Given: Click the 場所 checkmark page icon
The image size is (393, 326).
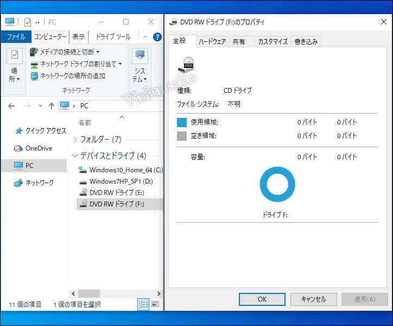Looking at the screenshot, I should tap(15, 55).
